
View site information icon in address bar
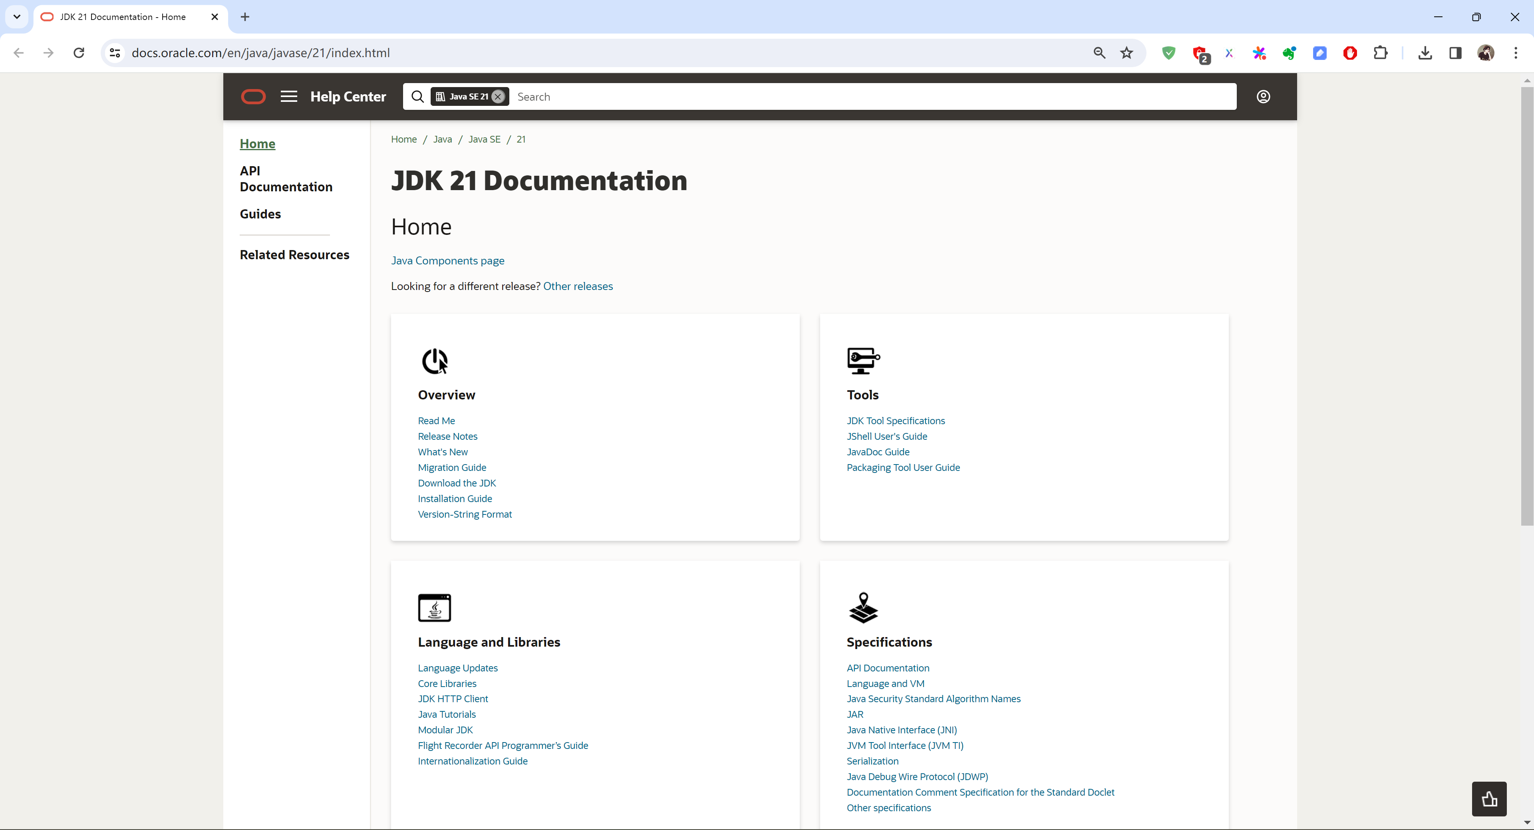click(115, 53)
